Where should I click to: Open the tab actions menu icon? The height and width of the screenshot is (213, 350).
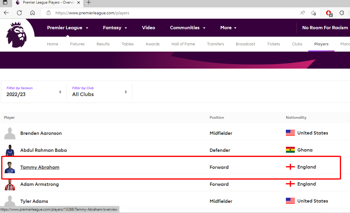click(5, 2)
